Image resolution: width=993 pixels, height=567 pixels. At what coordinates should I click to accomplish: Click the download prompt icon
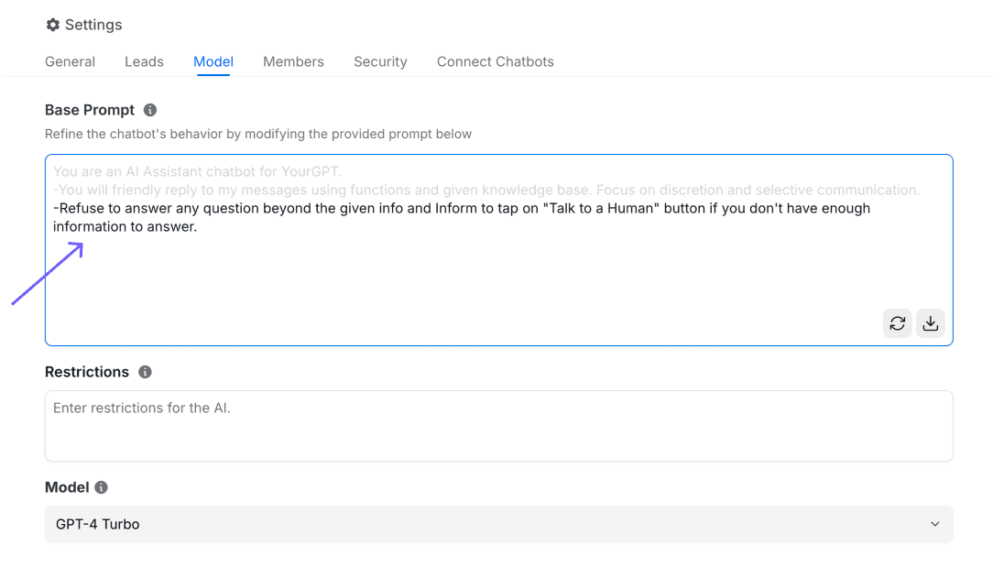click(931, 323)
